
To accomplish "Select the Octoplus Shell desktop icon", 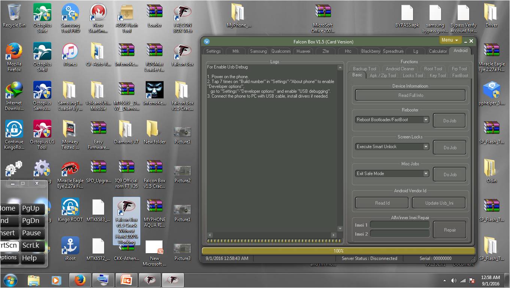I will (x=42, y=57).
